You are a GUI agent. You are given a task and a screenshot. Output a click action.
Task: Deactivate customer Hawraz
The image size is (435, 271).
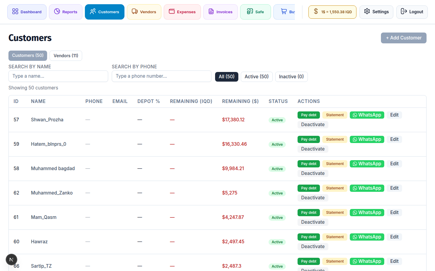point(313,247)
